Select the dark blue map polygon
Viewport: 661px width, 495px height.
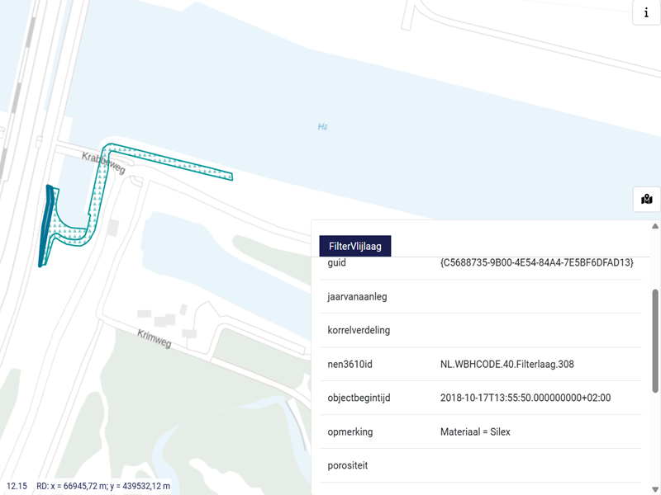[x=46, y=224]
